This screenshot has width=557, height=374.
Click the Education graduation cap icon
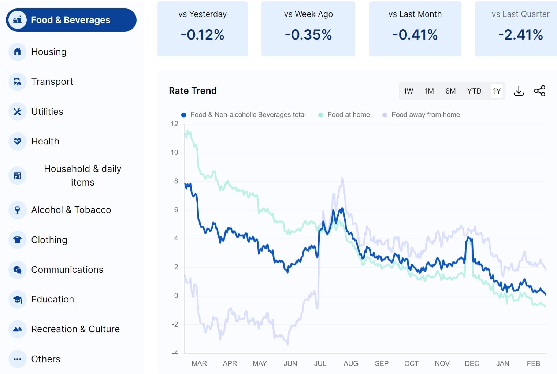tap(17, 300)
